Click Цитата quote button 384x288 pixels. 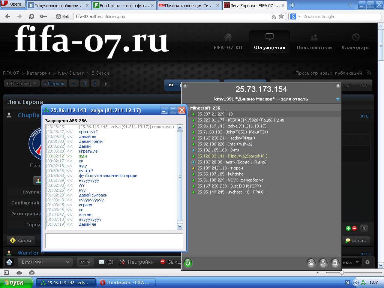[355, 240]
